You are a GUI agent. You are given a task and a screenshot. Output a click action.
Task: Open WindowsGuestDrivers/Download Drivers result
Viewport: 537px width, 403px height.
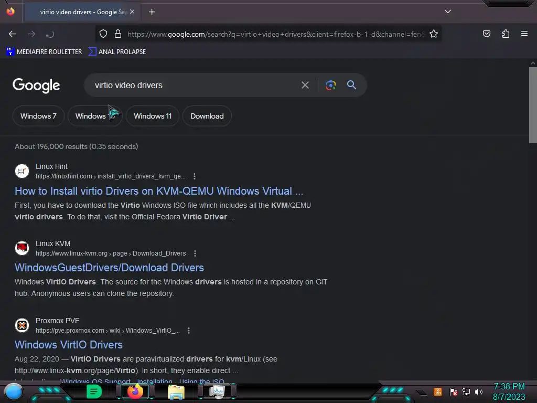(x=109, y=268)
